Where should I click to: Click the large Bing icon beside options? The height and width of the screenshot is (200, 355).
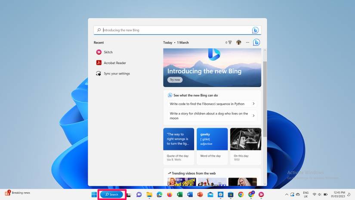tap(256, 42)
